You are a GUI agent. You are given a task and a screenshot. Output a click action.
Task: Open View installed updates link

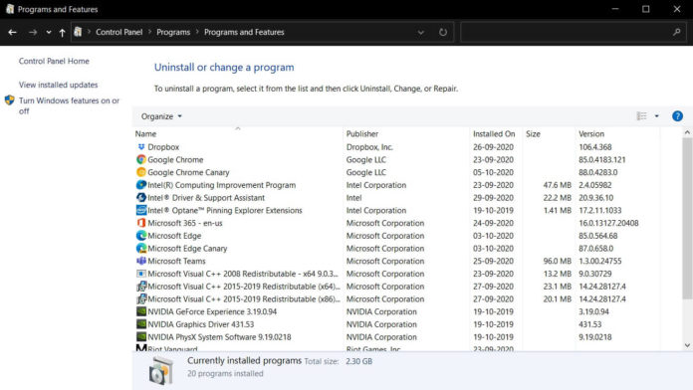tap(59, 85)
